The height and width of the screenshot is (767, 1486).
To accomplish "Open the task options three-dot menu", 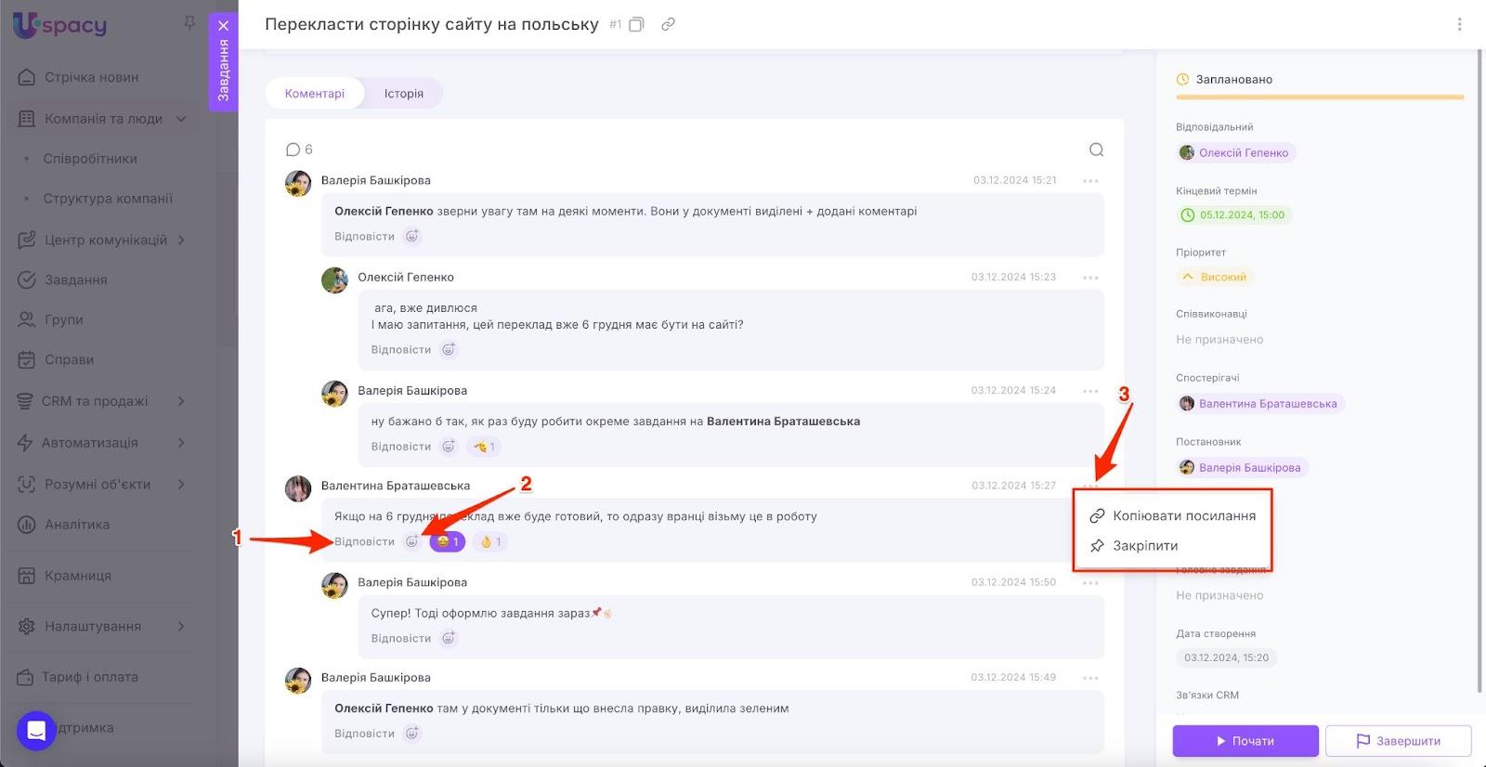I will (x=1459, y=25).
